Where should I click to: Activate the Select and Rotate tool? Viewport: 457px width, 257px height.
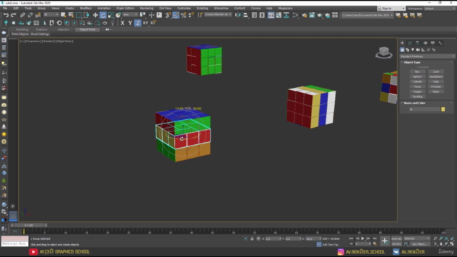103,15
